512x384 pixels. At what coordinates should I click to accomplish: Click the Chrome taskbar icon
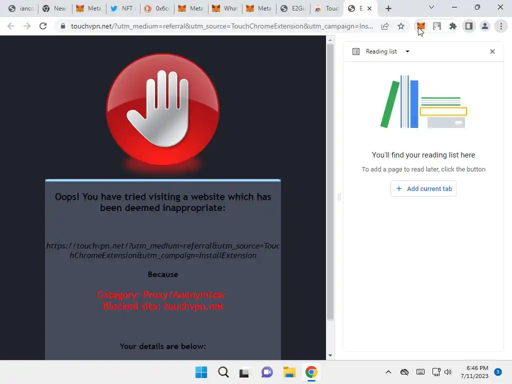tap(311, 372)
